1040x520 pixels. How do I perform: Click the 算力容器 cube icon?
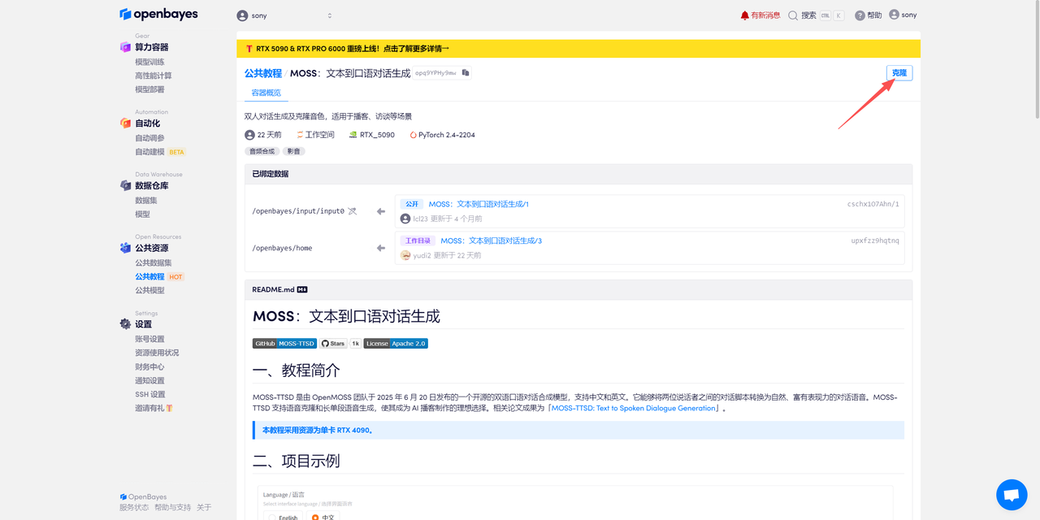(x=125, y=47)
